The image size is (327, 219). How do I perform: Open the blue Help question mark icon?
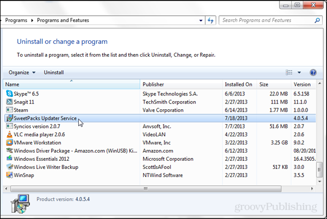pos(313,72)
